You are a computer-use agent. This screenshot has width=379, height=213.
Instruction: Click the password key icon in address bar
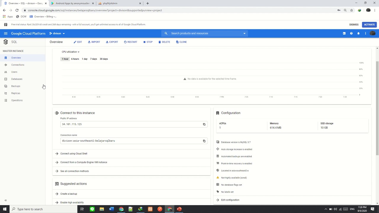339,10
